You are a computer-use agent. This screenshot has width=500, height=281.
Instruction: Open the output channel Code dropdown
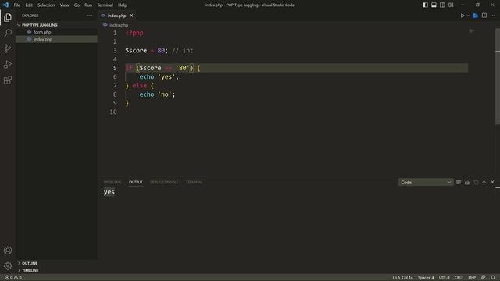click(x=425, y=182)
